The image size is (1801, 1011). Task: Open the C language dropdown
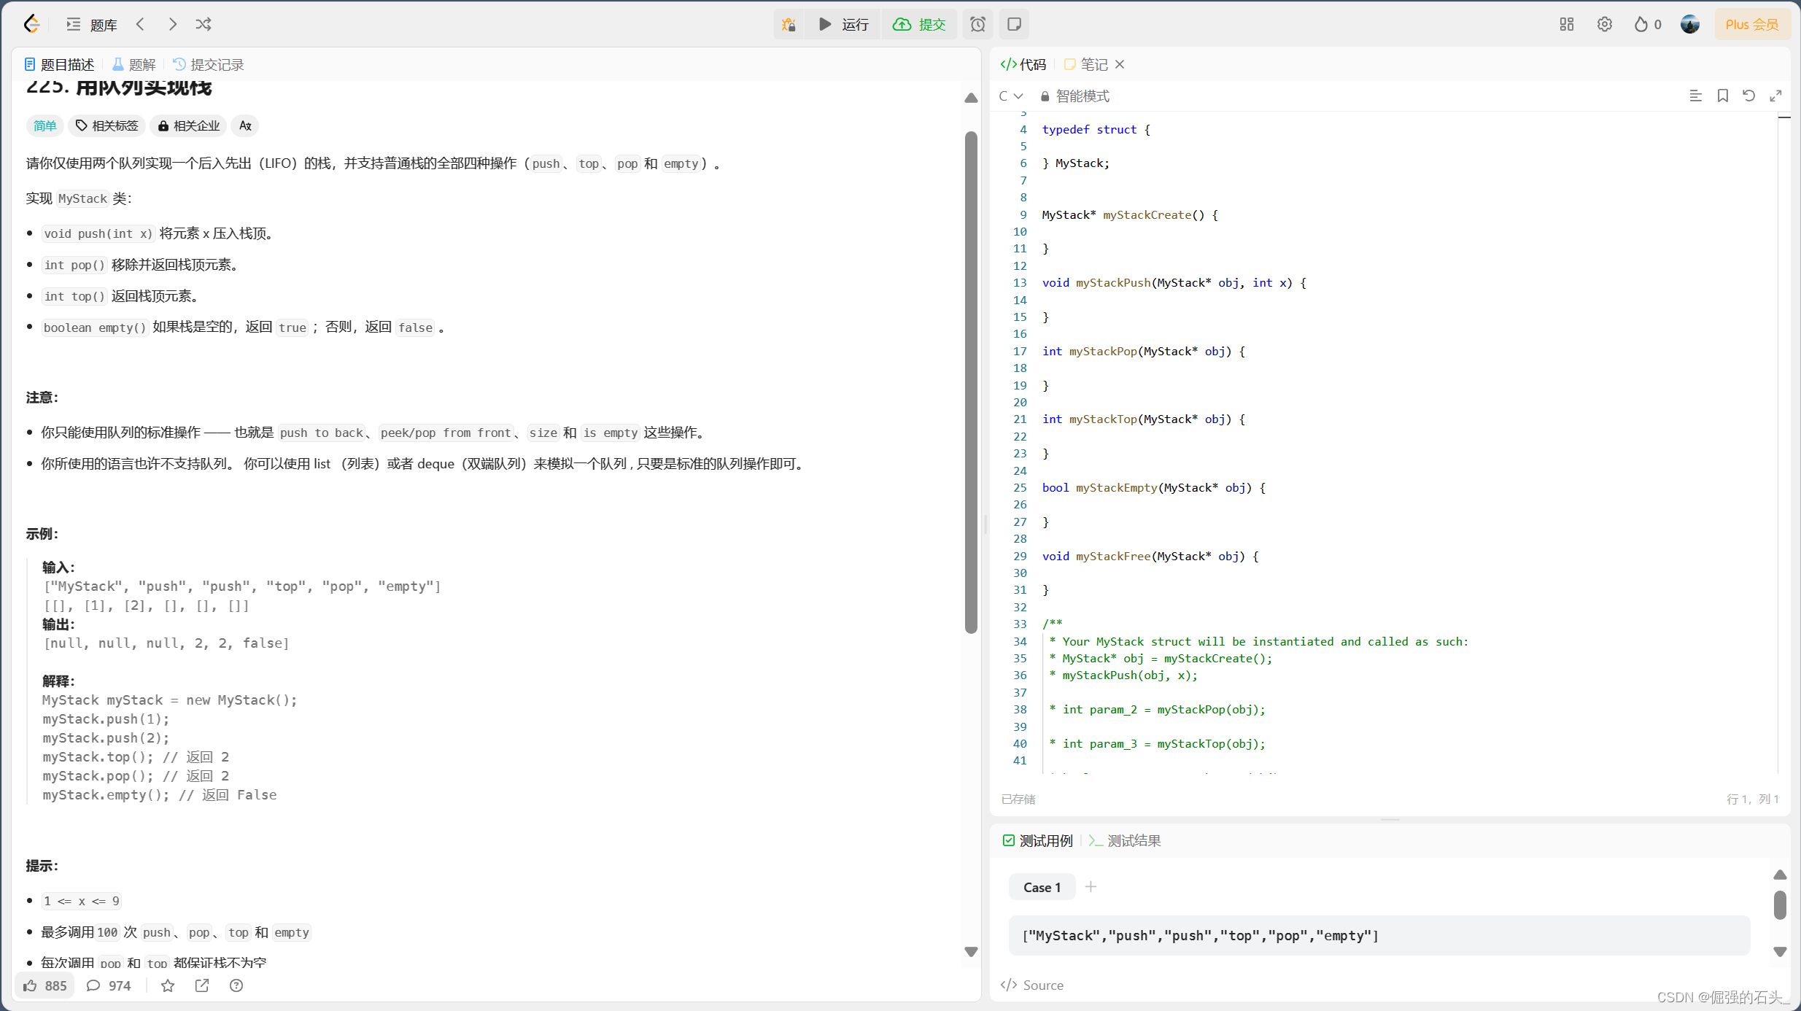tap(1010, 96)
